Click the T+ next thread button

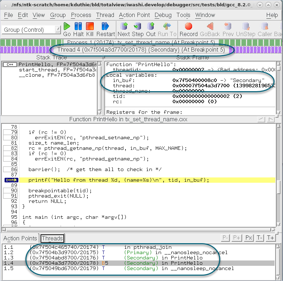coord(270,238)
